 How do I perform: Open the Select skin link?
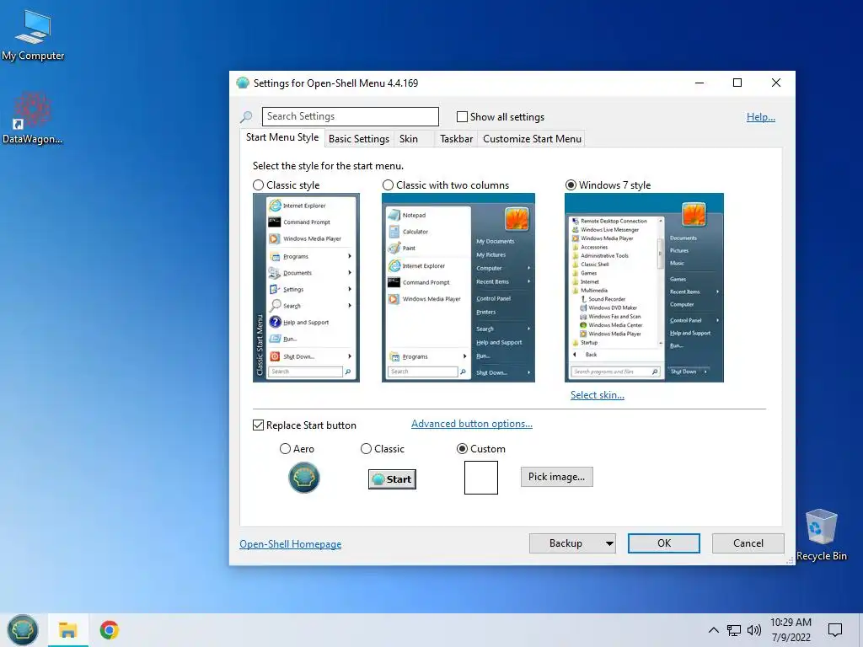click(598, 395)
